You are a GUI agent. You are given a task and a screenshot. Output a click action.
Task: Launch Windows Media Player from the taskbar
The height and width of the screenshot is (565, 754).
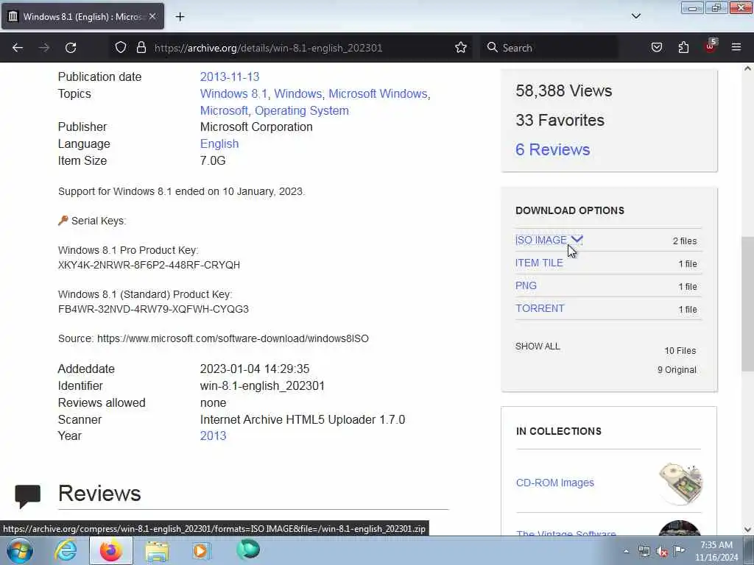coord(202,550)
